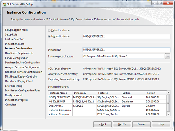Open Help for setup
Viewport: 175px width, 131px height.
point(161,124)
